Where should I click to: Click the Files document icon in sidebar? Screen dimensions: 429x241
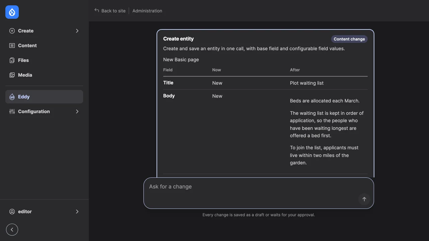[x=12, y=60]
